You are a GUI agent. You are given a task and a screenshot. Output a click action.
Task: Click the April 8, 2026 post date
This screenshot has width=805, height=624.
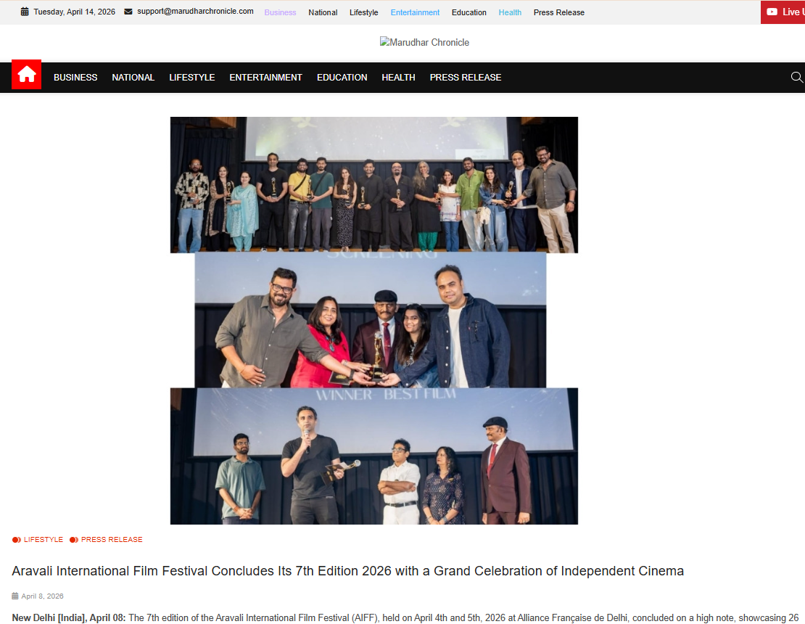pos(42,596)
